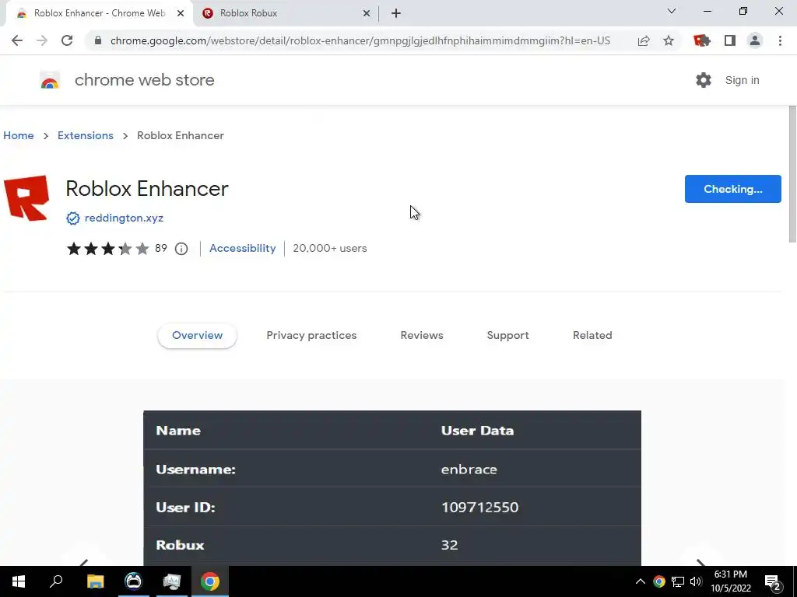
Task: Open a new browser tab
Action: point(396,13)
